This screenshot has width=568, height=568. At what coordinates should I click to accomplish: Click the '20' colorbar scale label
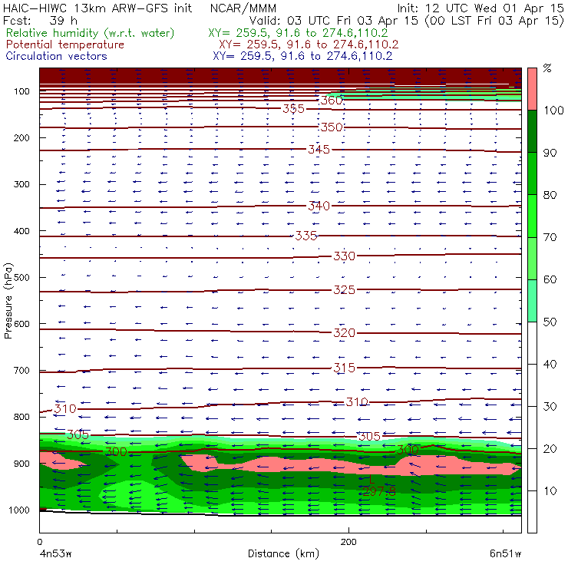tap(550, 449)
